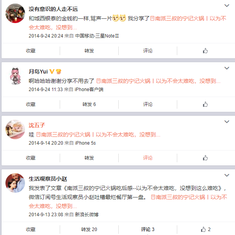Expand options chevron on 没有意识的人走不远's post
The image size is (235, 235).
226,6
